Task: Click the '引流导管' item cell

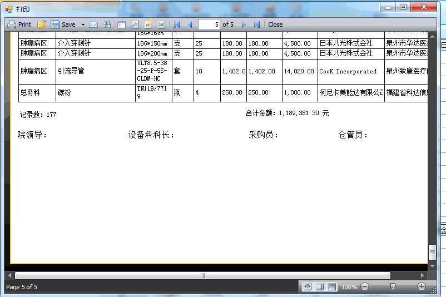Action: pyautogui.click(x=96, y=71)
